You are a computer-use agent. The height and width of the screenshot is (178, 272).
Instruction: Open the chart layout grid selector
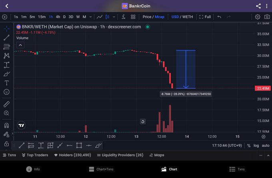click(133, 17)
